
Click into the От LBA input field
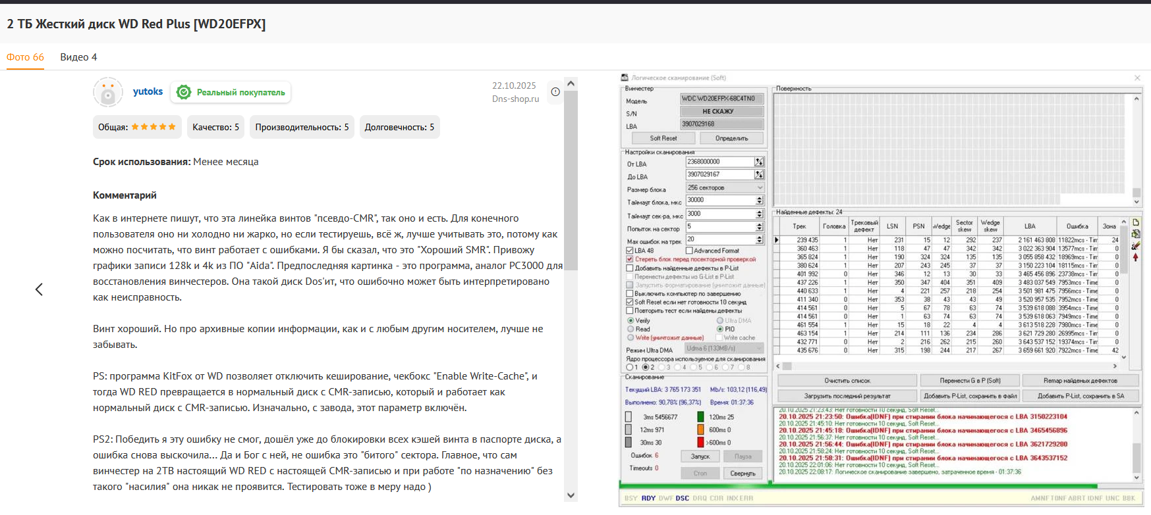[720, 162]
